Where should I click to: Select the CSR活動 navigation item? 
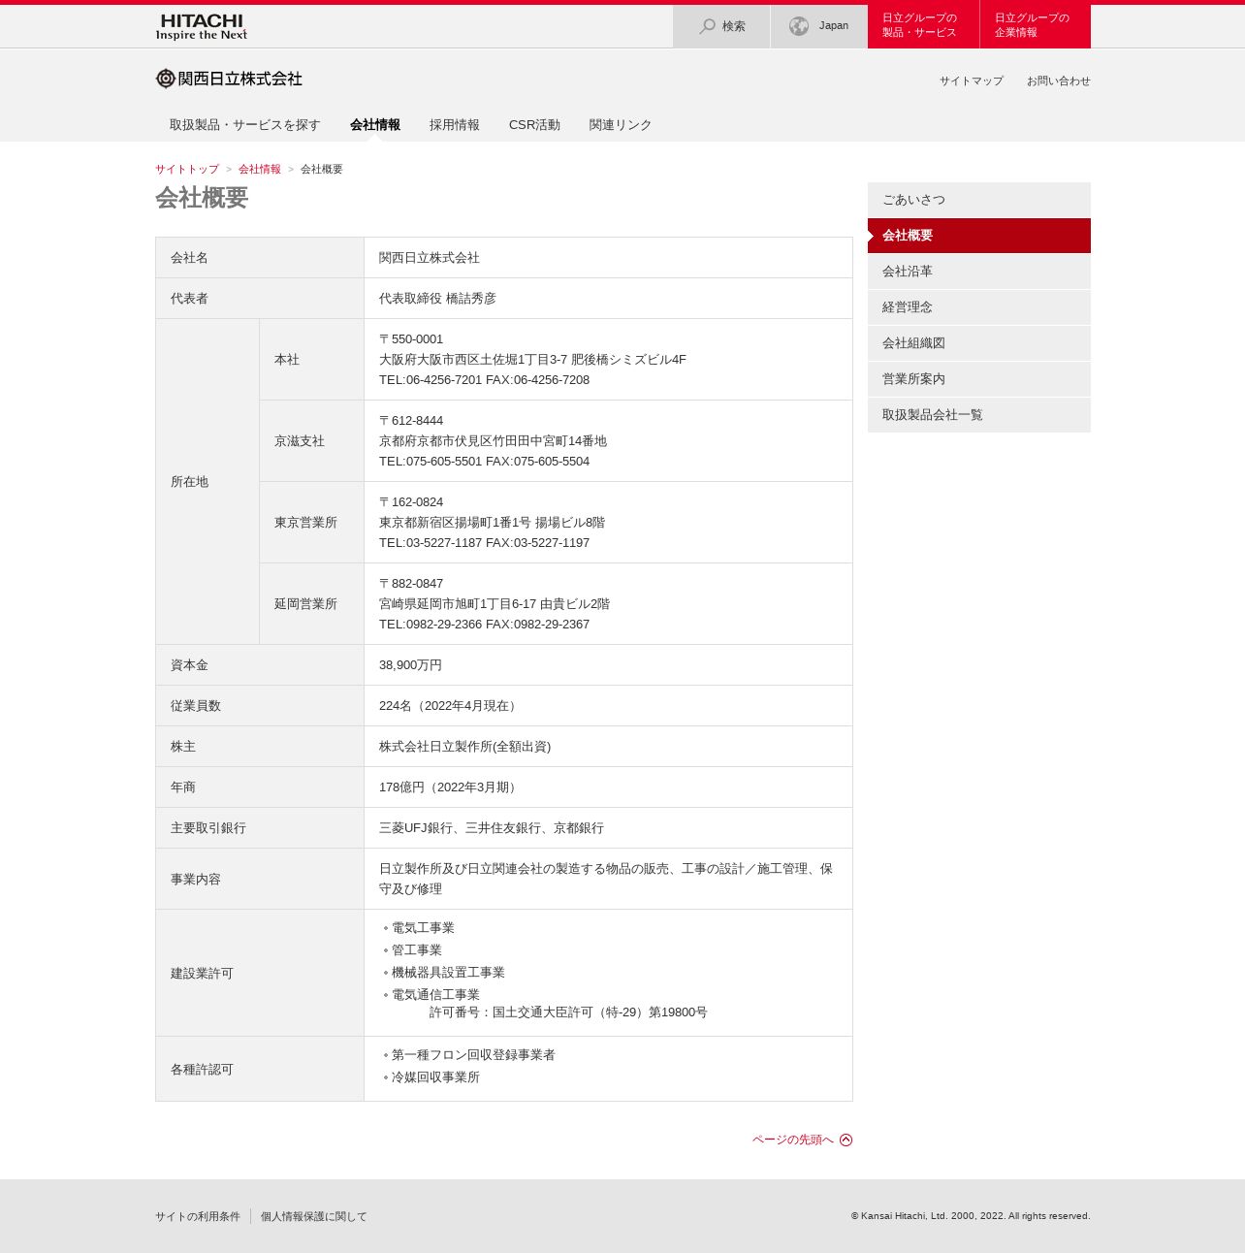click(x=534, y=125)
